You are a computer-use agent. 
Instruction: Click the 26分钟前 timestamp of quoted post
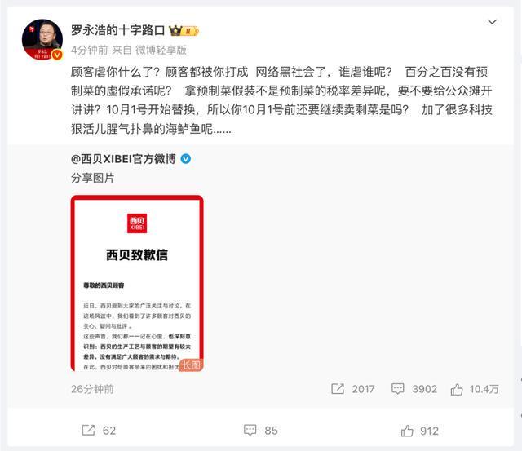point(92,389)
